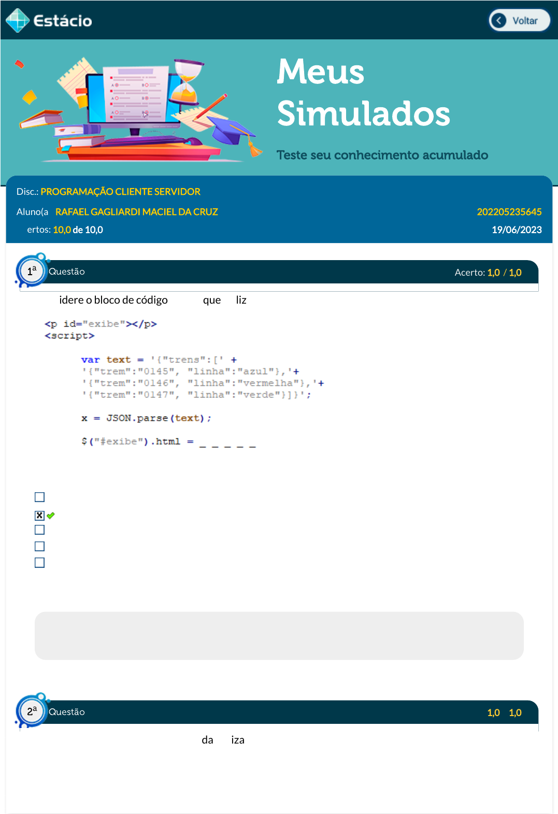Click the 2ª question number badge
Image resolution: width=558 pixels, height=814 pixels.
(32, 711)
